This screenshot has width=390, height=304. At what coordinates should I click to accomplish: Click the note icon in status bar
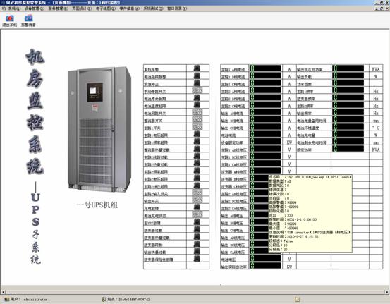tap(298, 299)
